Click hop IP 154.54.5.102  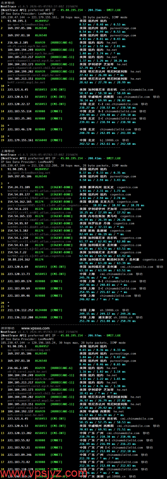(18, 230)
